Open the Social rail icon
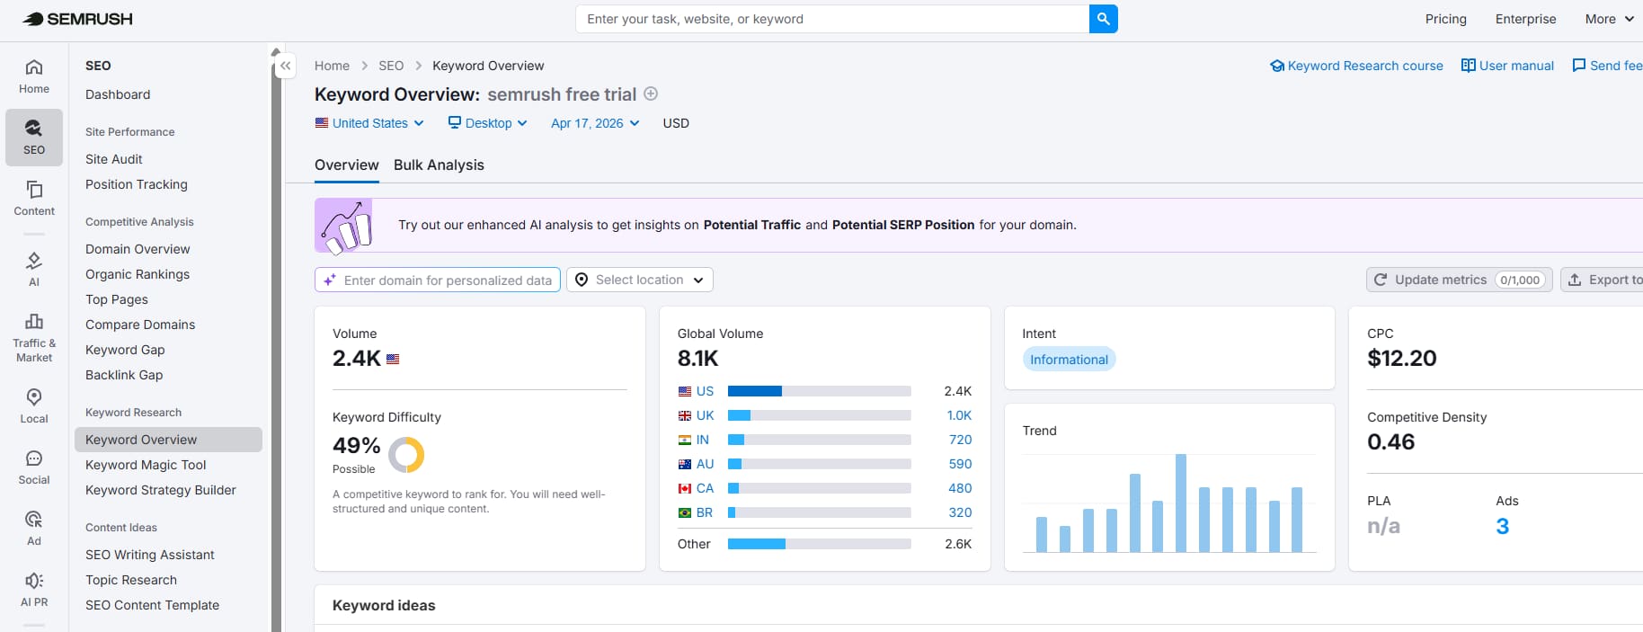 coord(34,467)
